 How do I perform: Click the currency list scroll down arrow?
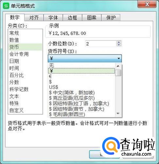coord(118,113)
